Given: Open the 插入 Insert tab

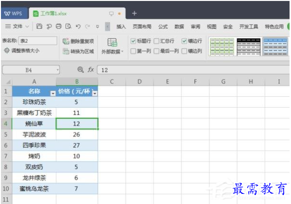Looking at the screenshot, I should tap(121, 26).
